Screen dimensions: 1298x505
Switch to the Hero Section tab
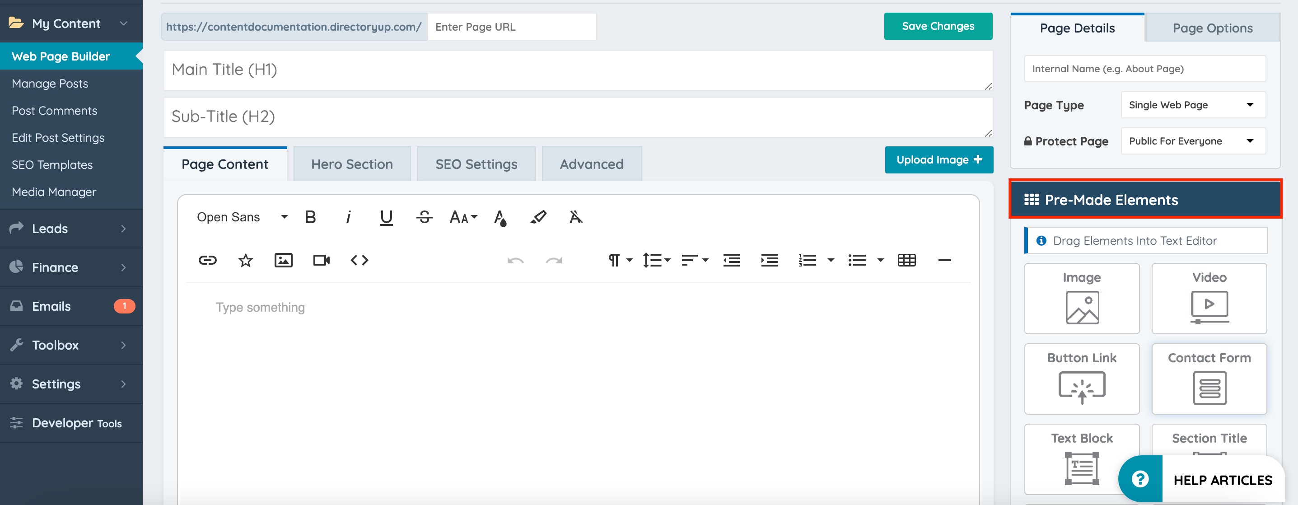click(352, 164)
